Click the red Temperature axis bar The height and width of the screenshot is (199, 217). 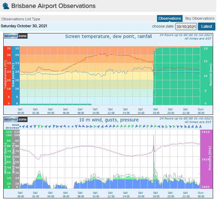(x=7, y=76)
